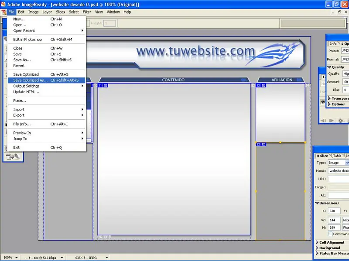Select the Slice tab
Viewport: 349px width, 261px height.
click(322, 156)
